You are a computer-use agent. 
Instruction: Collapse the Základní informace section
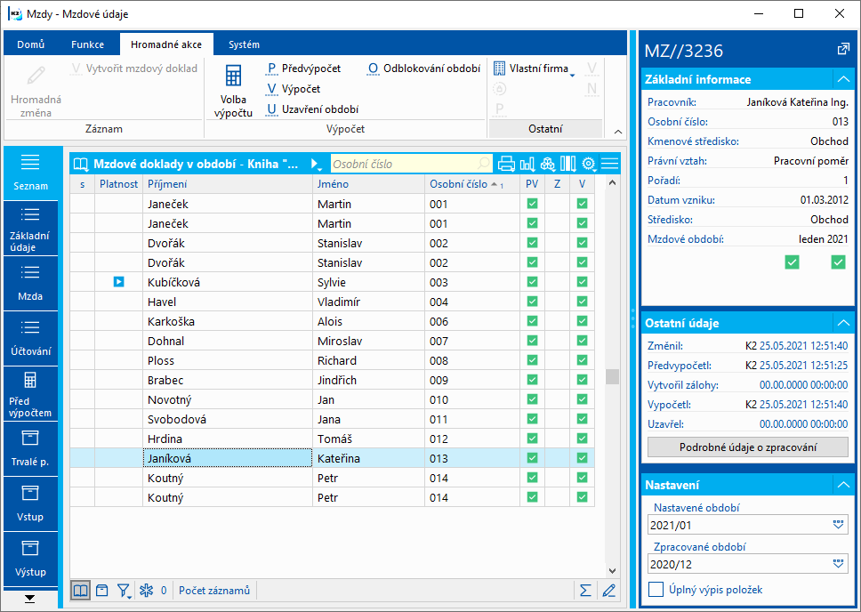click(842, 79)
